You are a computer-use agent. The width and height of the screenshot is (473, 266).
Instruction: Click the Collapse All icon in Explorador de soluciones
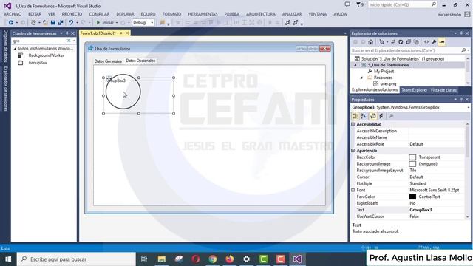point(409,42)
